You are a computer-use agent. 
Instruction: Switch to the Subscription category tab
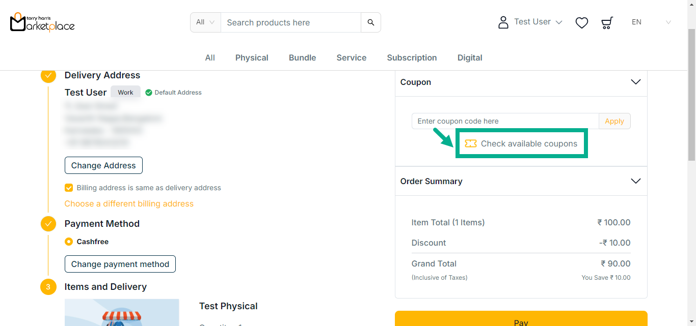[x=412, y=58]
